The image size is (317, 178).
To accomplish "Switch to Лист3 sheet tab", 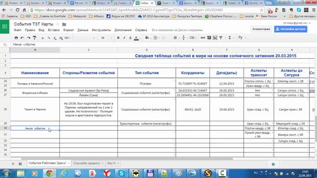I will [x=111, y=163].
